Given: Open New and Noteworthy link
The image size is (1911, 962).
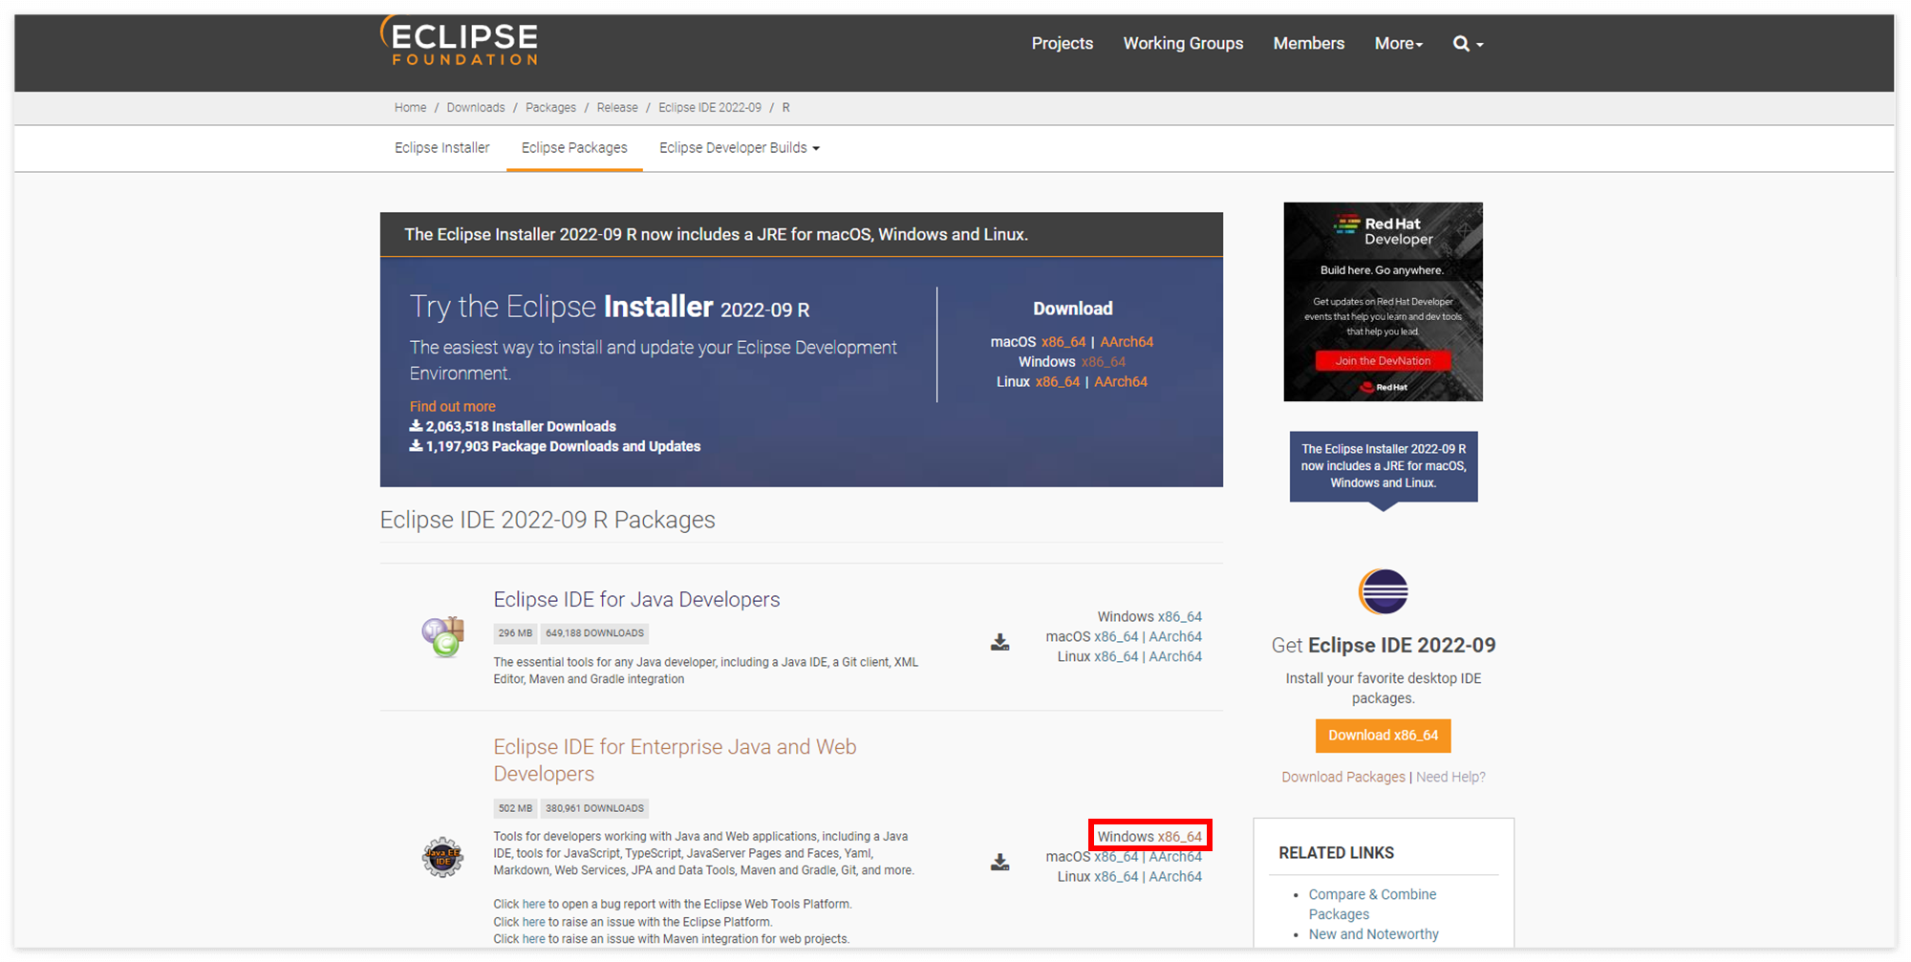Looking at the screenshot, I should pos(1373,934).
